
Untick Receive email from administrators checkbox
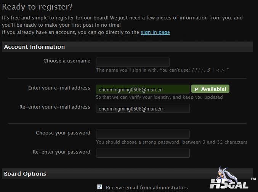click(99, 187)
